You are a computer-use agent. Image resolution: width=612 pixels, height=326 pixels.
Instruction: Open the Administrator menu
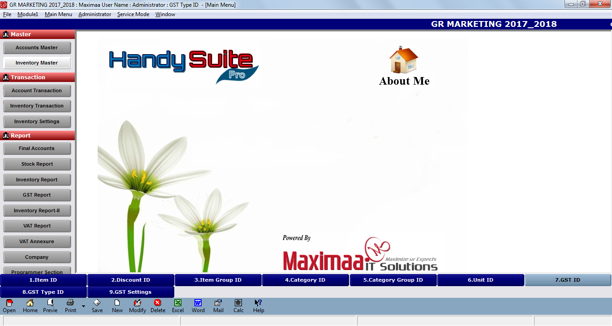(x=95, y=14)
